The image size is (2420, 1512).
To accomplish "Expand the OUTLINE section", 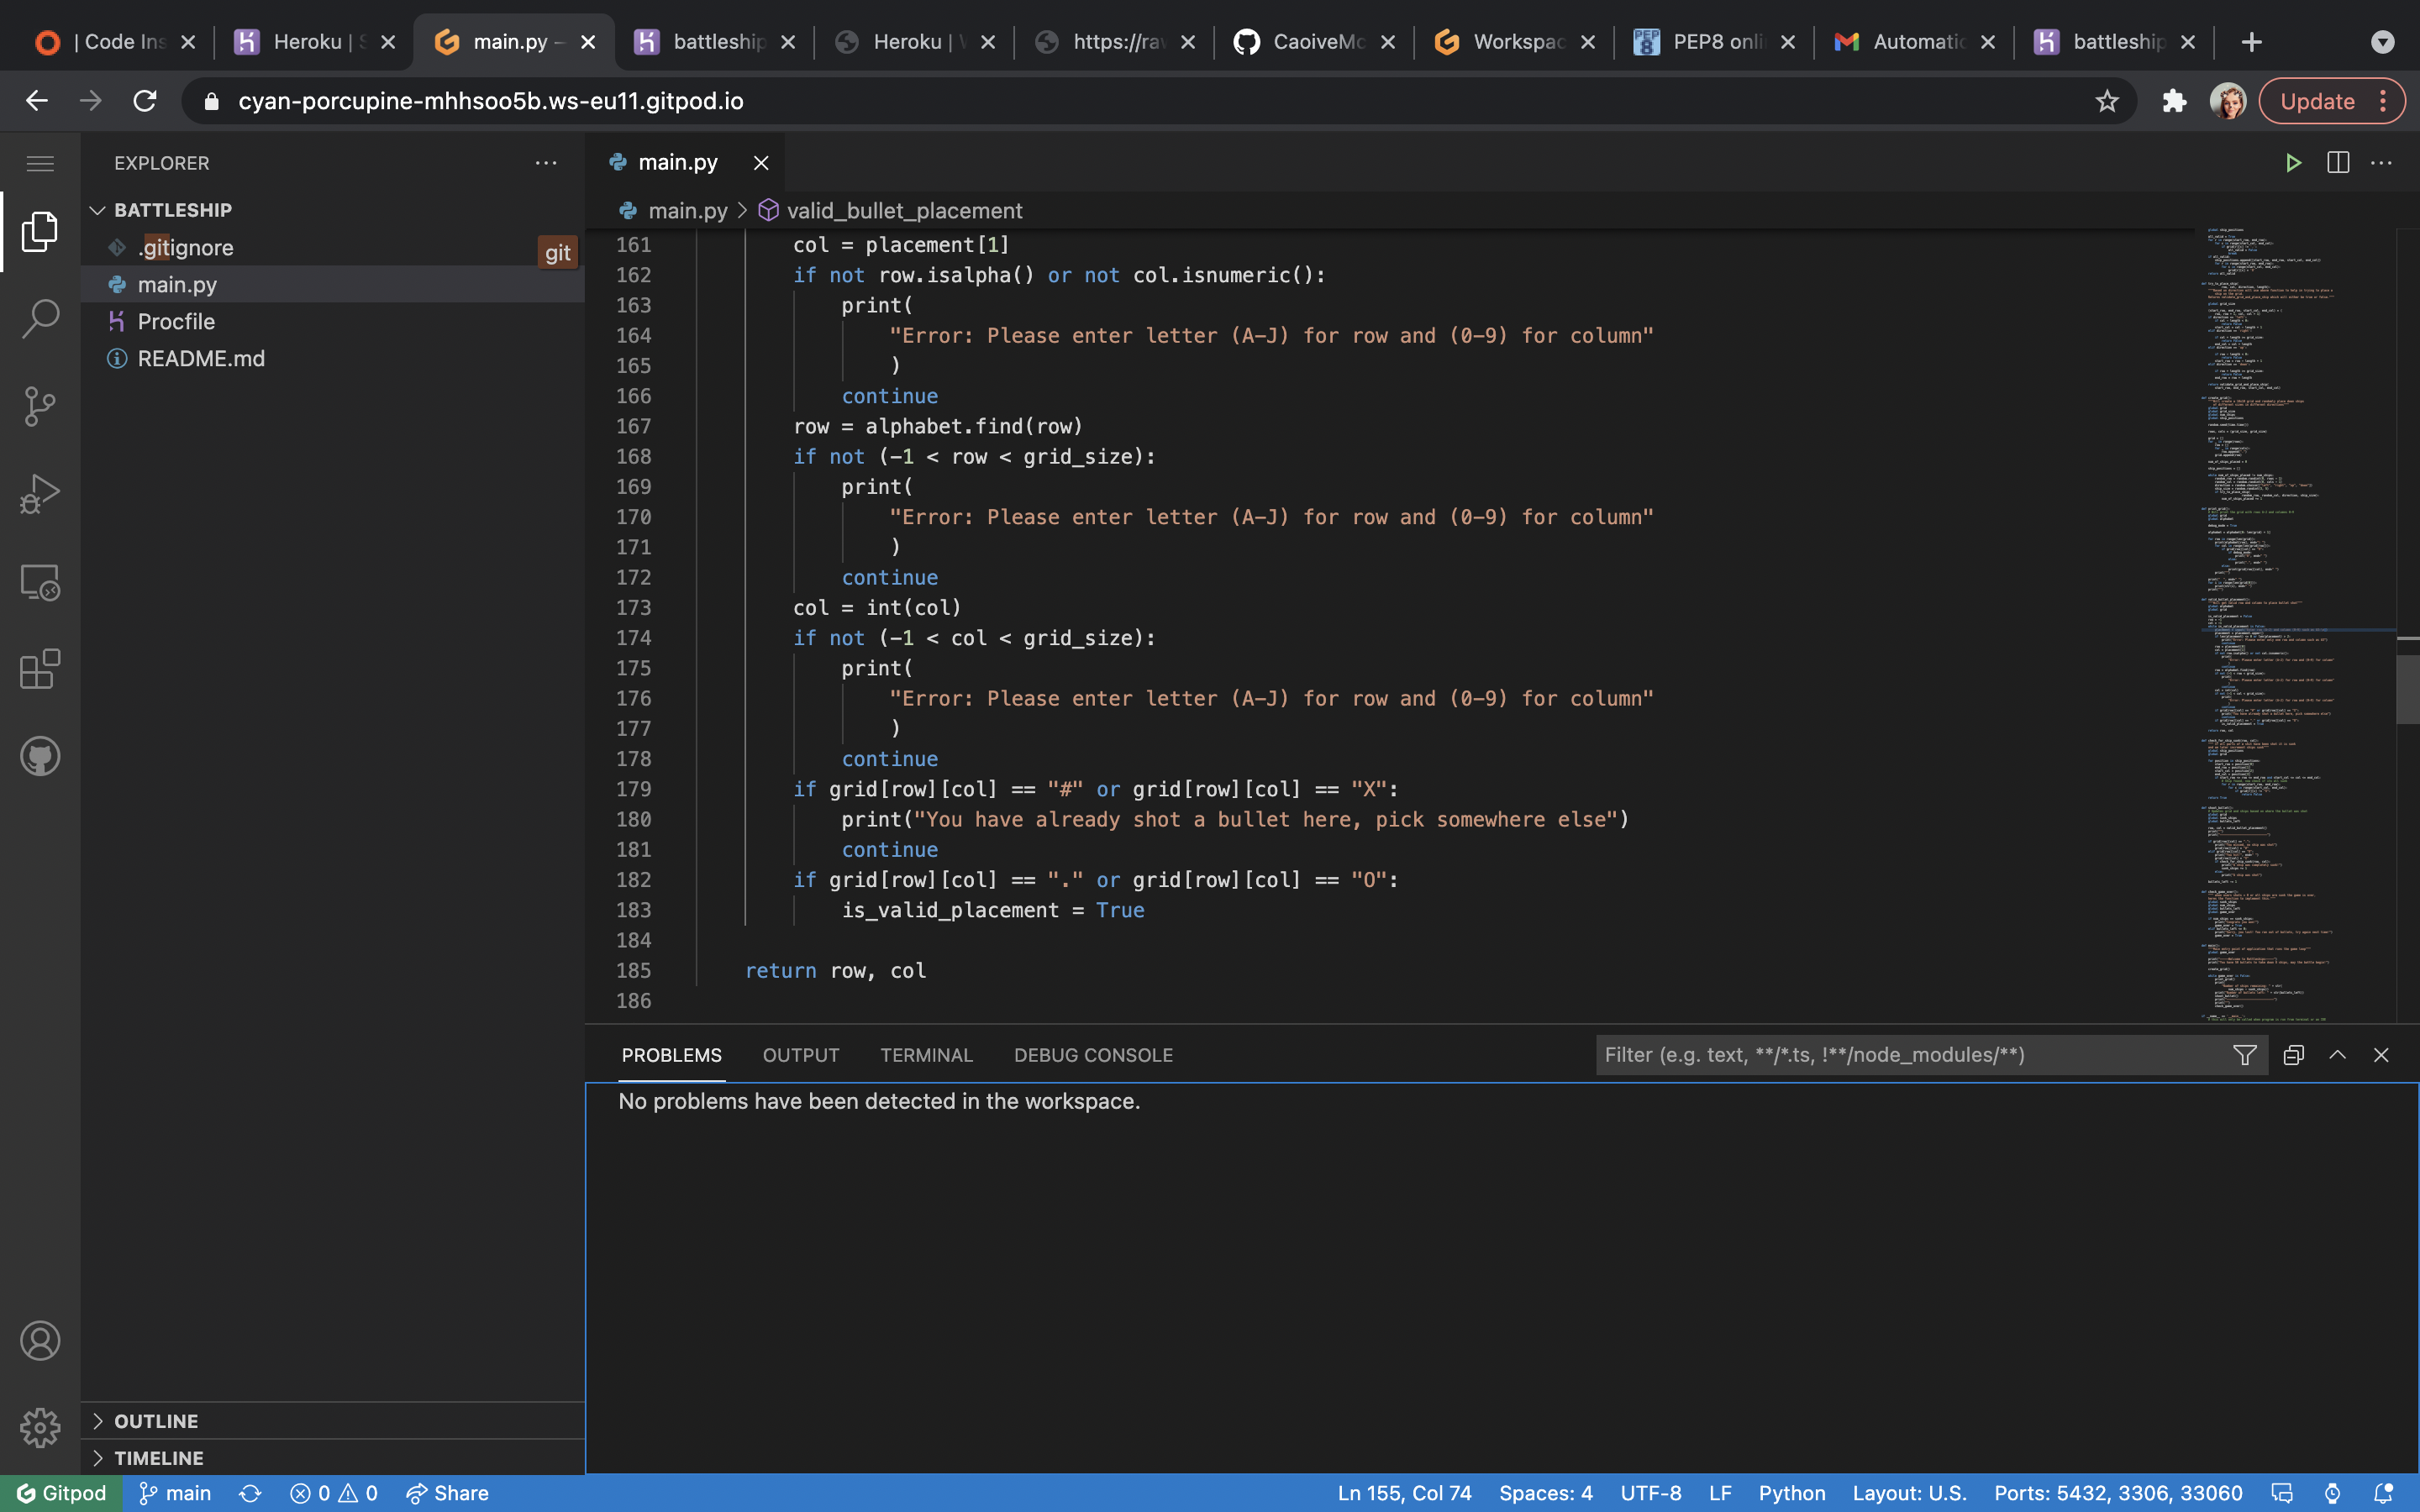I will [x=156, y=1421].
